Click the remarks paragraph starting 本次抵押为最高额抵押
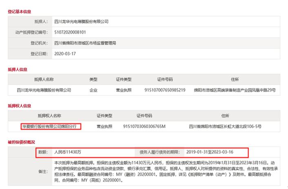Viewport: 288px width, 189px height. [x=166, y=171]
